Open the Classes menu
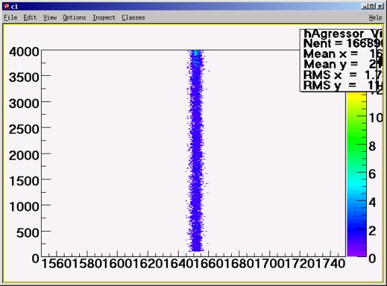 click(x=133, y=17)
